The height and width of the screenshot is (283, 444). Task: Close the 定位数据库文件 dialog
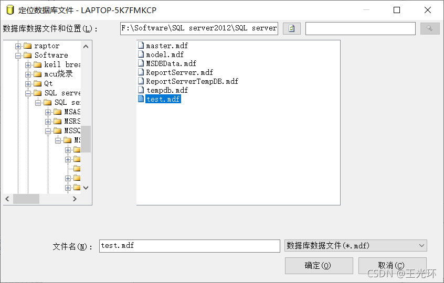coord(428,10)
